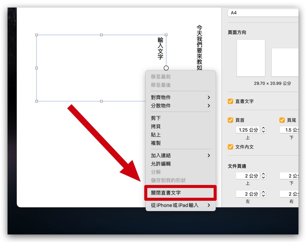Click the 文件頁邊 左 2 公分 field
The width and height of the screenshot is (306, 242).
(x=248, y=194)
